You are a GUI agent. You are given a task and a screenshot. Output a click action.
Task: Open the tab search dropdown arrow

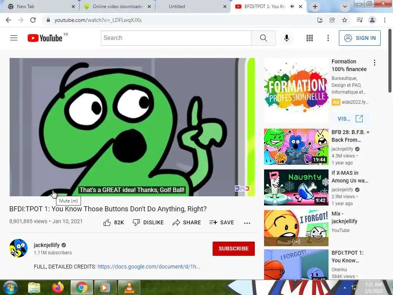pyautogui.click(x=345, y=7)
